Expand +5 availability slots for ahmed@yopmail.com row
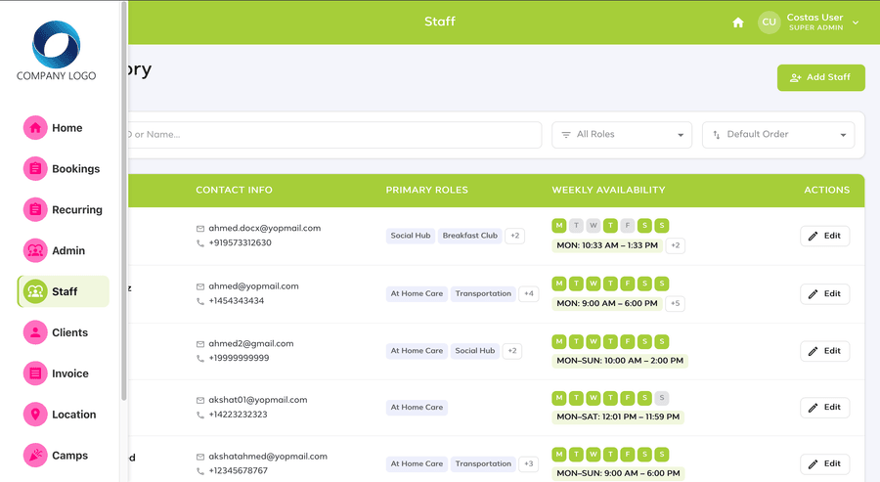 point(675,303)
